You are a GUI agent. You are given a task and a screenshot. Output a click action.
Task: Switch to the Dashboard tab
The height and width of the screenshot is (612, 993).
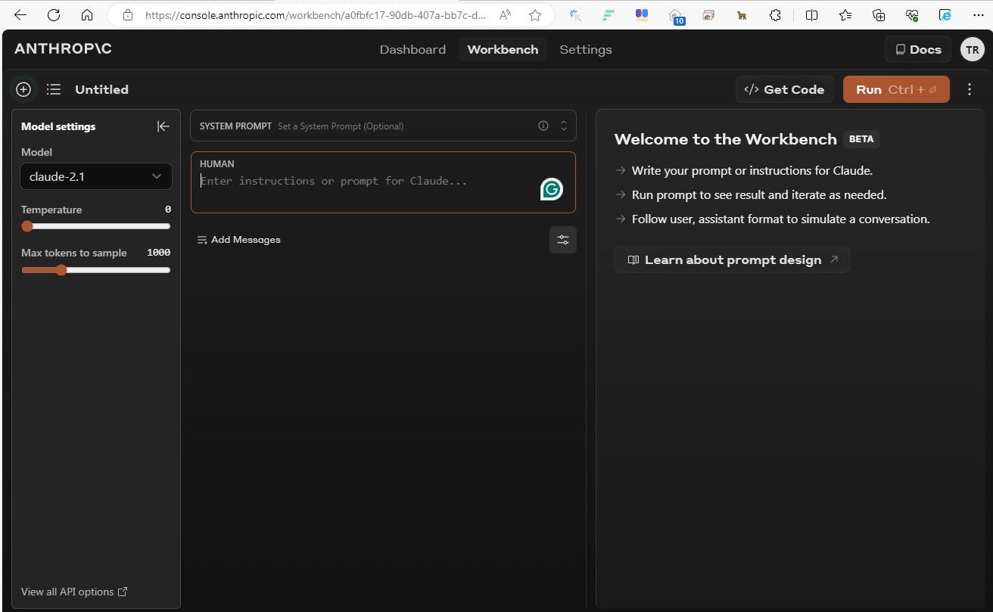[x=412, y=50]
